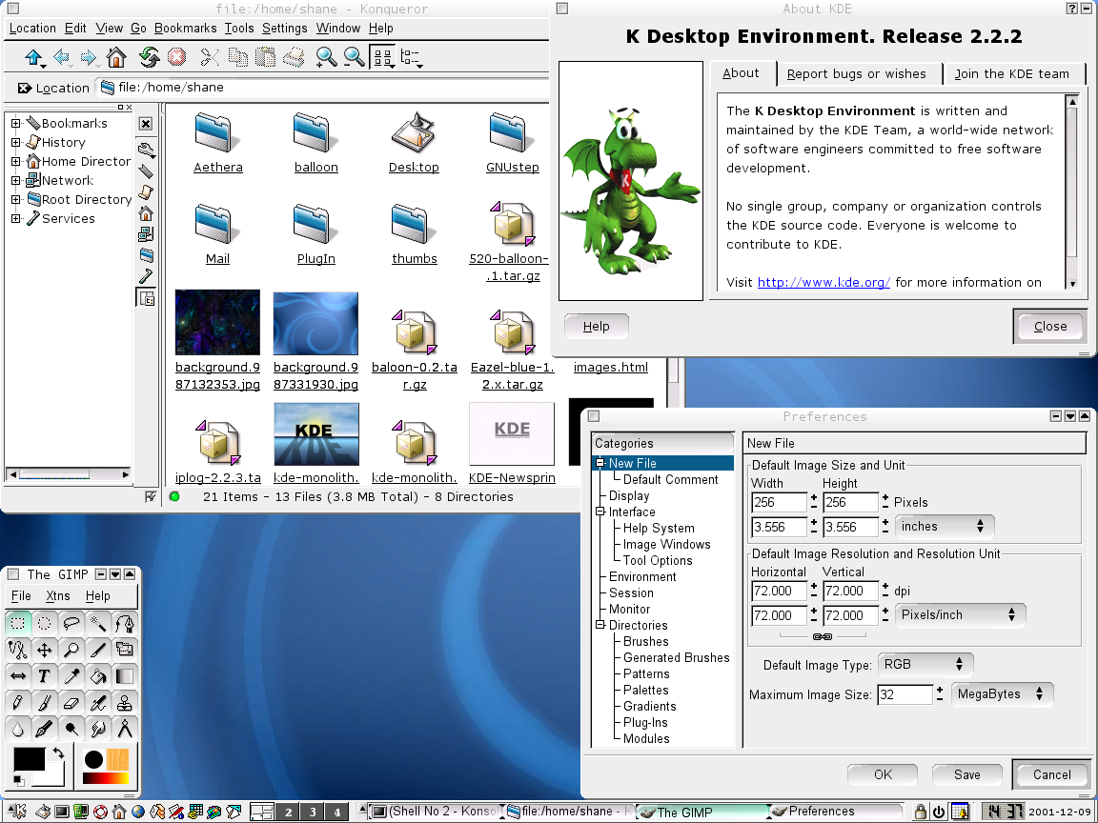This screenshot has height=823, width=1098.
Task: Click the Forward arrow in Konqueror toolbar
Action: click(89, 57)
